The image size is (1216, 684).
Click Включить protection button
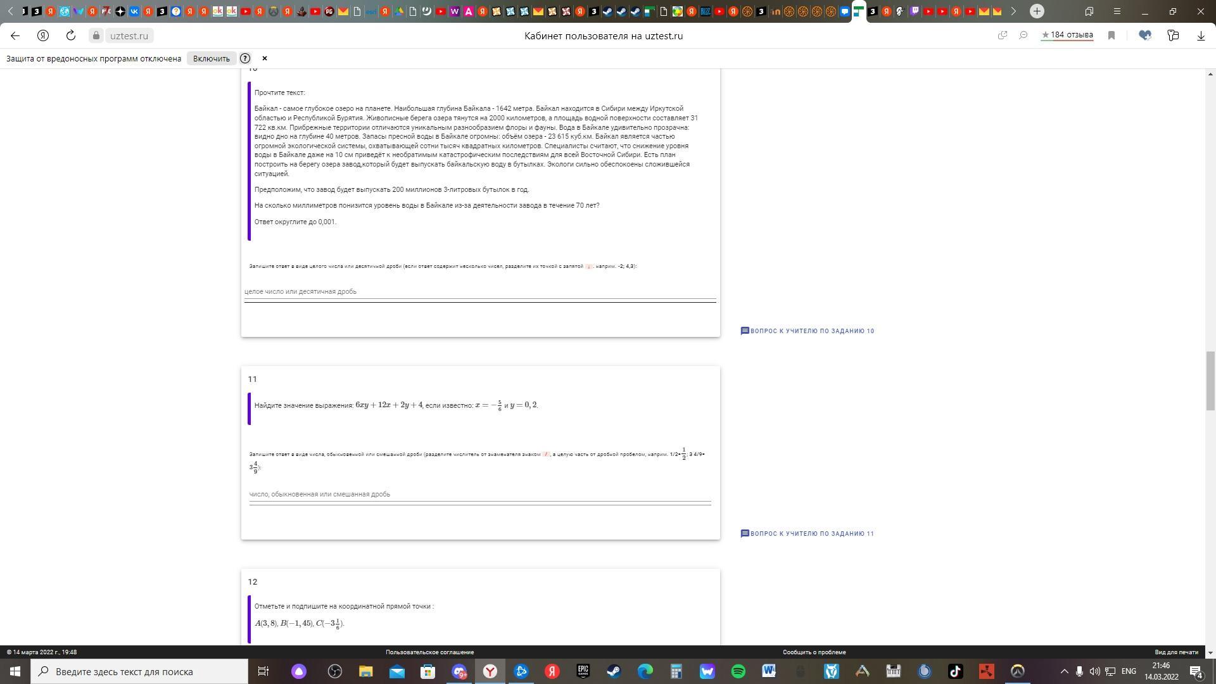coord(211,58)
